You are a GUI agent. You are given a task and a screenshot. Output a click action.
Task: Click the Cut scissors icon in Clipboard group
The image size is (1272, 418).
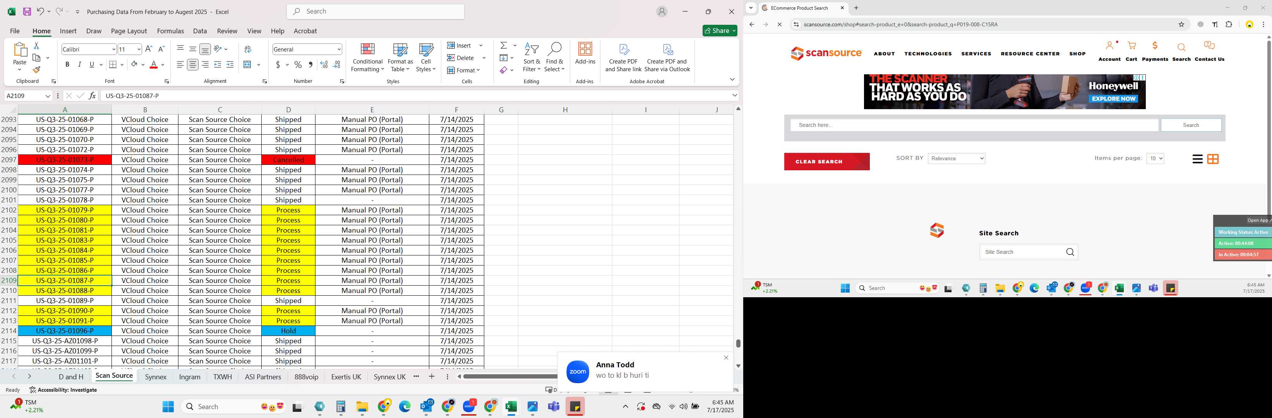pyautogui.click(x=36, y=45)
